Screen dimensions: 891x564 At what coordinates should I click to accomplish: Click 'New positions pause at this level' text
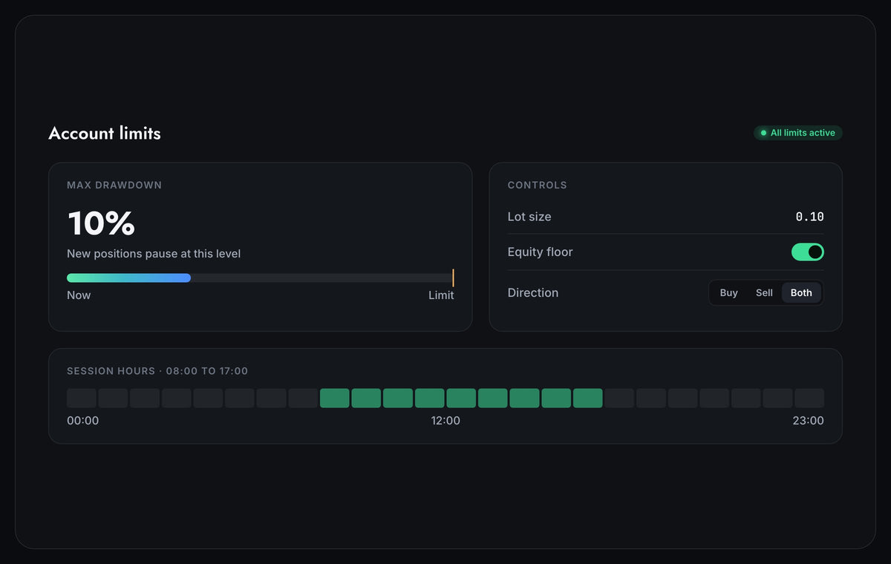point(154,254)
